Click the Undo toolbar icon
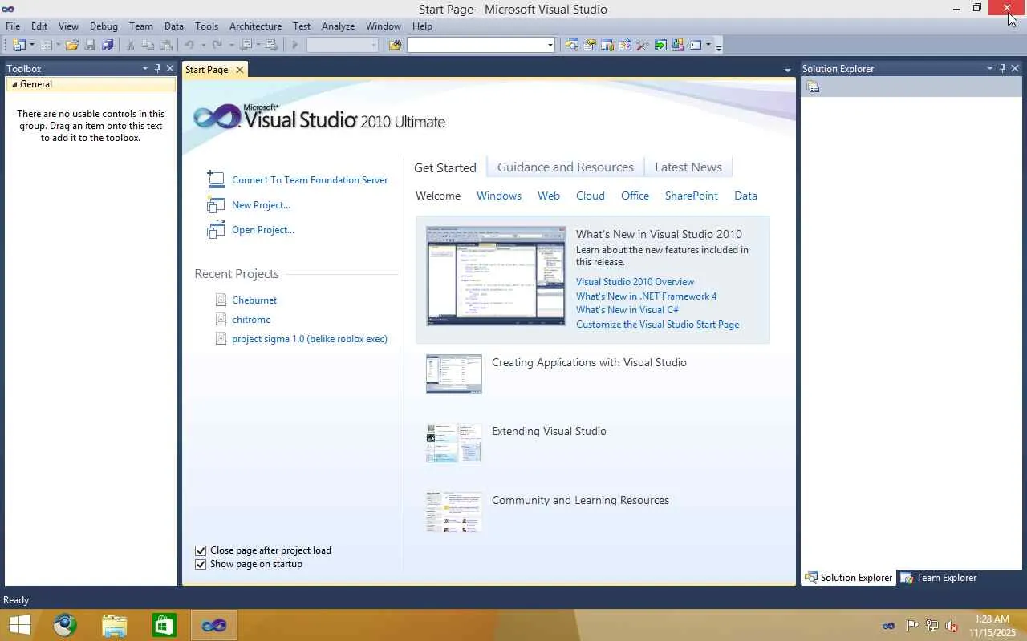The image size is (1027, 641). (189, 46)
